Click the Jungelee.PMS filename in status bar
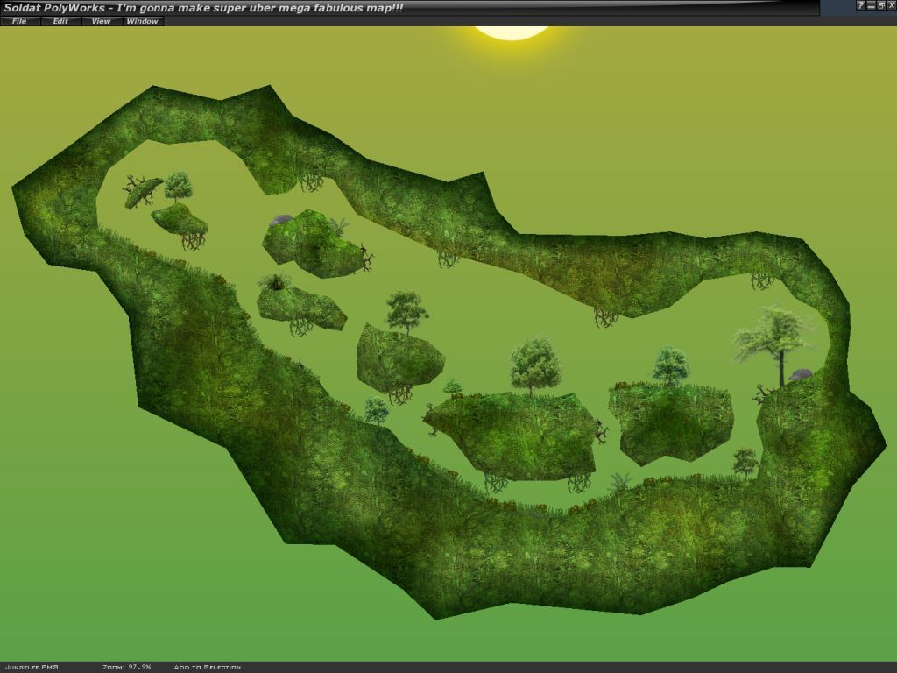Image resolution: width=897 pixels, height=673 pixels. 31,667
